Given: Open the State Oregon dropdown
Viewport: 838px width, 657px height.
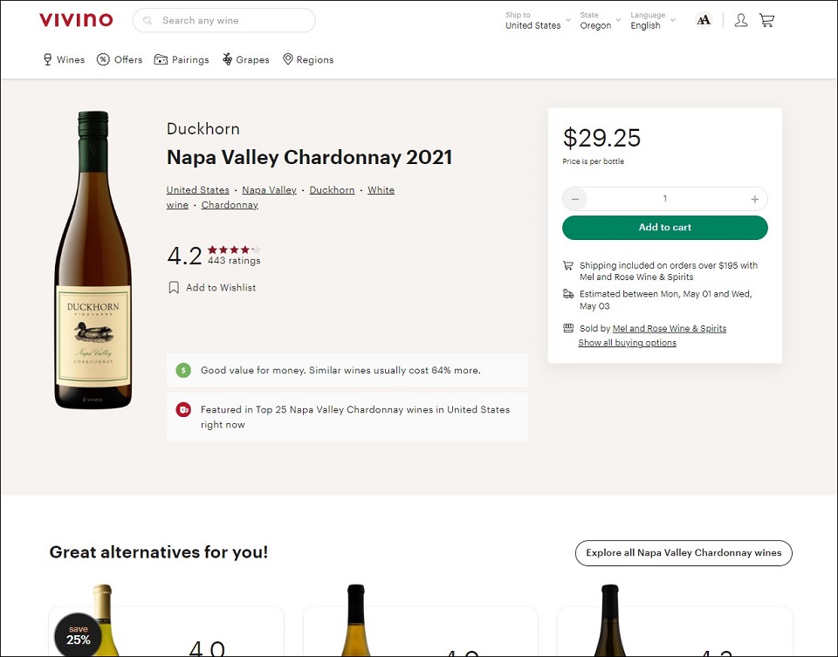Looking at the screenshot, I should tap(600, 21).
